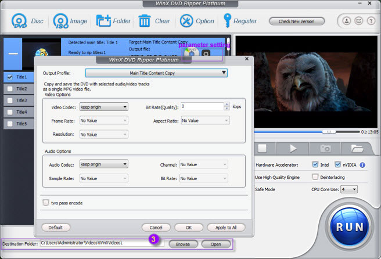The height and width of the screenshot is (259, 381).
Task: Click Check New Version button
Action: [x=297, y=21]
